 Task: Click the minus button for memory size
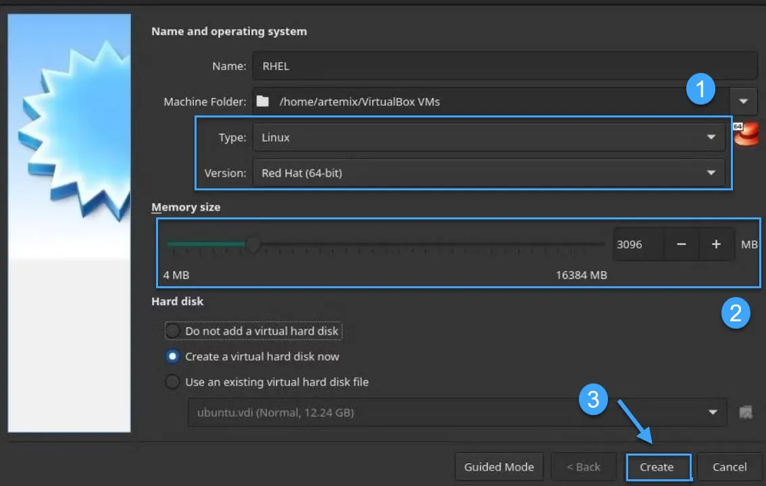[681, 244]
